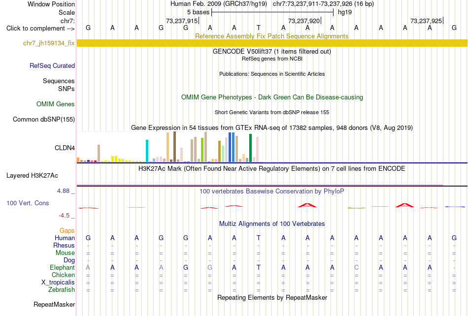The width and height of the screenshot is (468, 316).
Task: Click the OMIM Gene Phenotypes track title
Action: point(272,97)
